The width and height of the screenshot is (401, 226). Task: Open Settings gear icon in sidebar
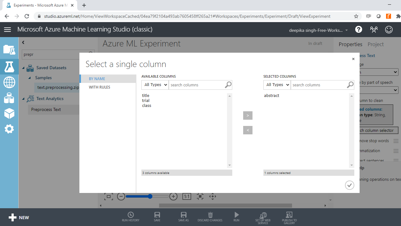tap(9, 129)
